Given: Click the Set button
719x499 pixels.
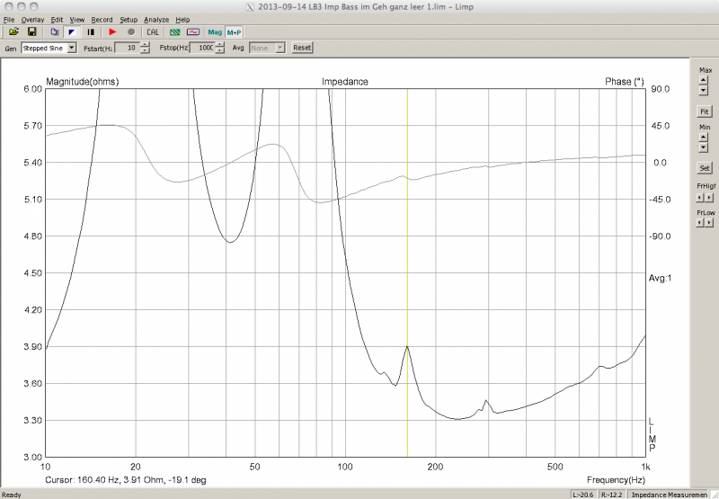Looking at the screenshot, I should [705, 168].
